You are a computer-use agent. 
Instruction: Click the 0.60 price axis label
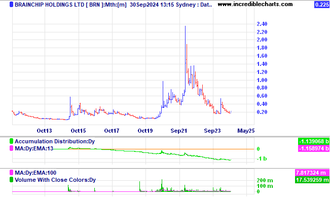coord(262,96)
